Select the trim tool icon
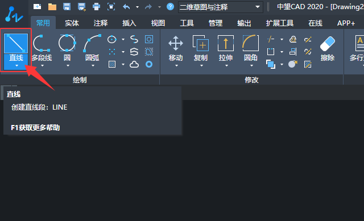364x221 pixels. click(x=271, y=39)
